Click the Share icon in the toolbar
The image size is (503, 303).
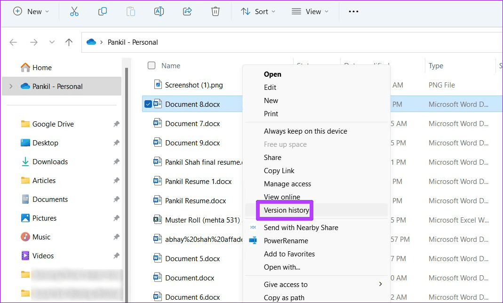pos(187,11)
